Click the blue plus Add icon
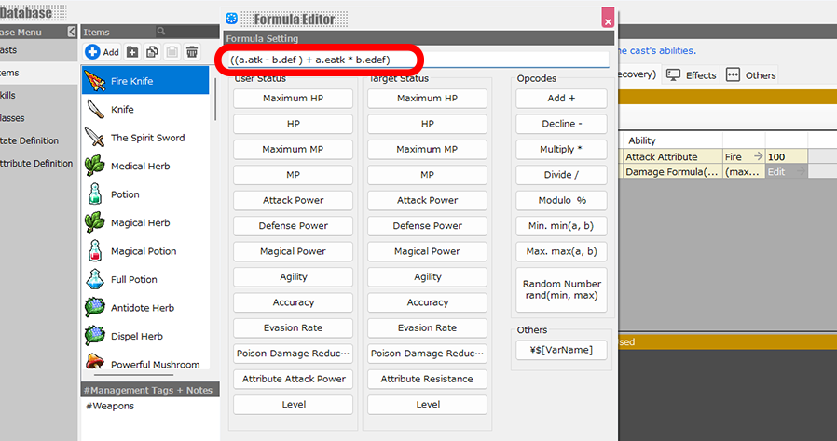This screenshot has width=837, height=441. pos(92,52)
